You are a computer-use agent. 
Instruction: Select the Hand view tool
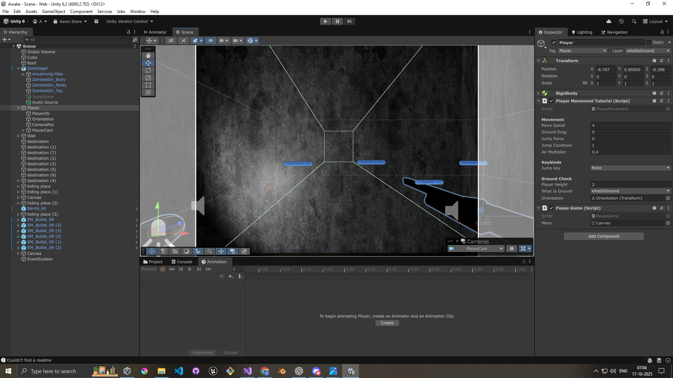(148, 56)
